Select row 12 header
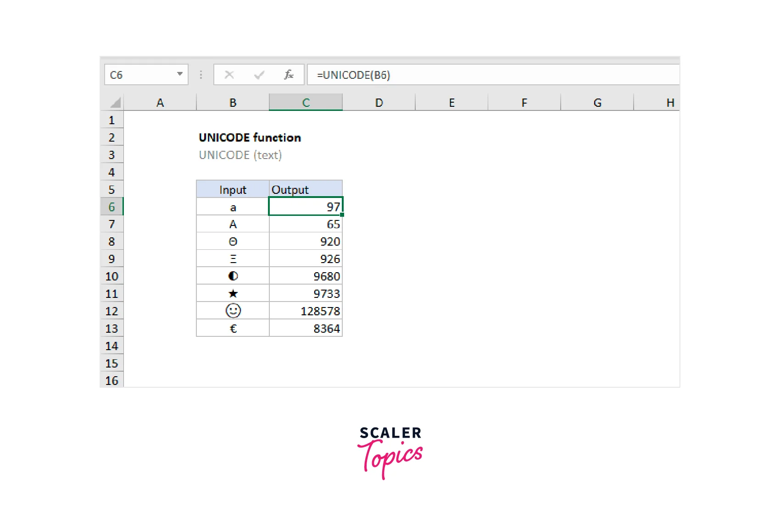 pyautogui.click(x=111, y=311)
